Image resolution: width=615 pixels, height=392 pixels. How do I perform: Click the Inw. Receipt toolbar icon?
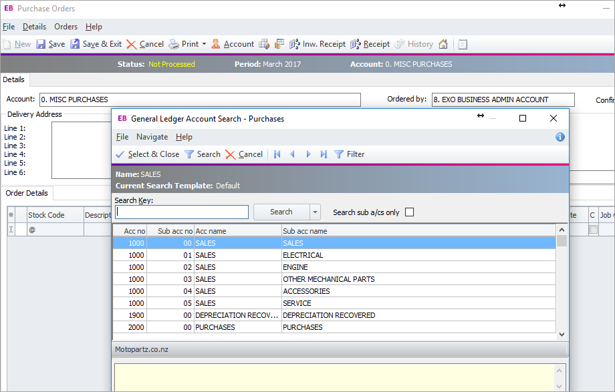295,44
